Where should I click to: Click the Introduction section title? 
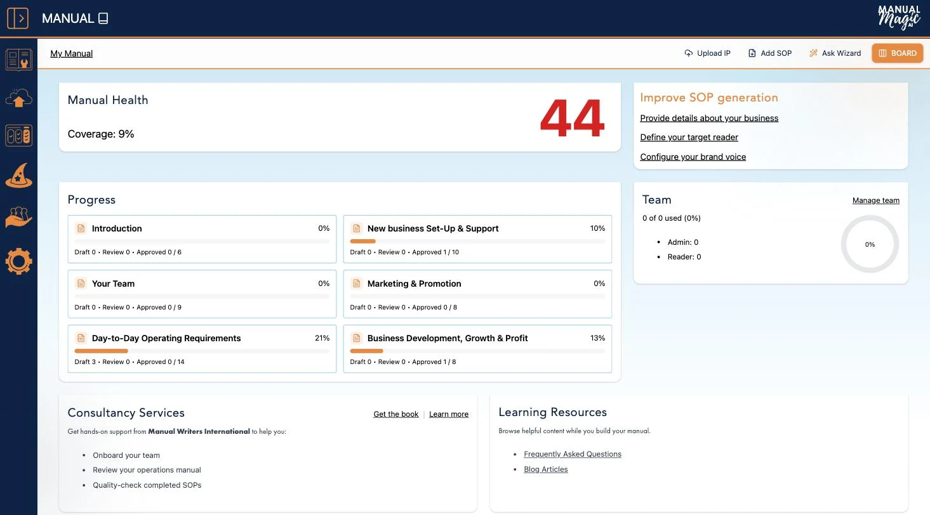coord(117,228)
